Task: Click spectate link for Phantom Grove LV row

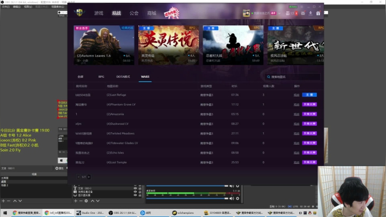Action: [296, 105]
